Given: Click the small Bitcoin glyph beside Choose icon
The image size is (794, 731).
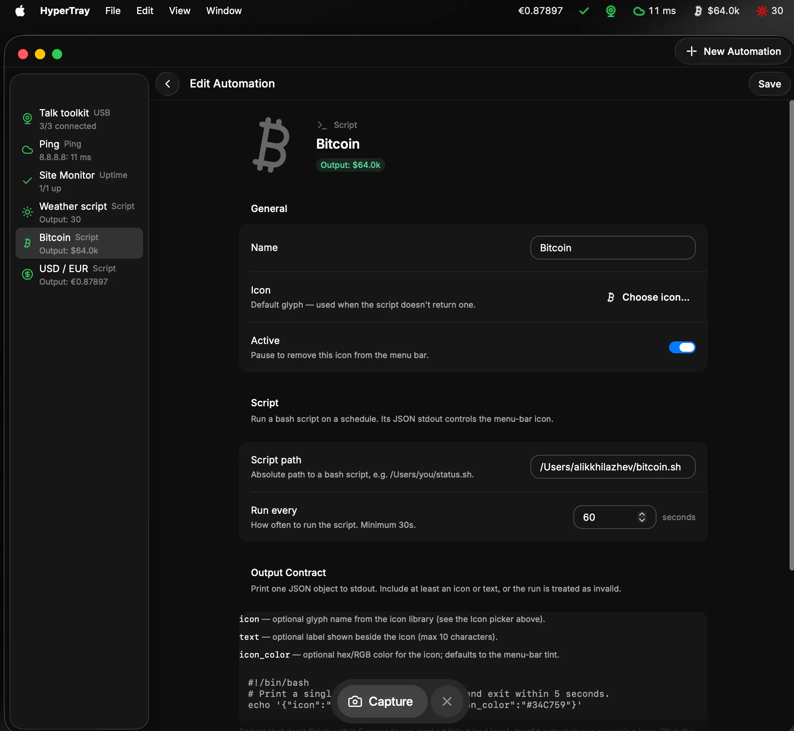Looking at the screenshot, I should pos(611,297).
